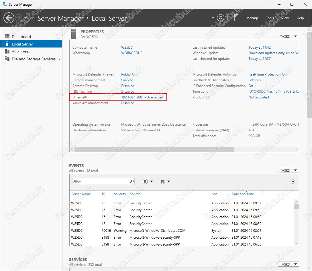The width and height of the screenshot is (312, 271).
Task: Click main window vertical scrollbar thumb
Action: click(x=310, y=75)
